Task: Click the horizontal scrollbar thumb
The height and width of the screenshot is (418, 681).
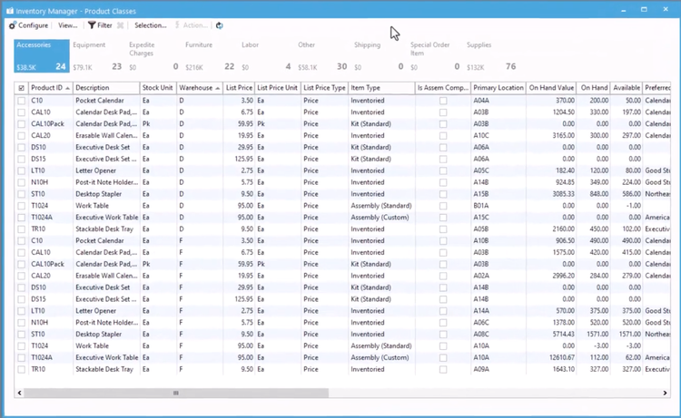Action: [177, 393]
